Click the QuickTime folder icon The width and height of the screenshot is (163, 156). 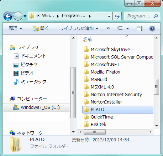[86, 117]
